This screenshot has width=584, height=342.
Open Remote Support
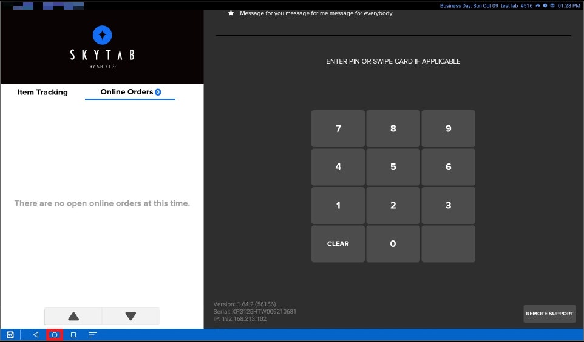549,314
